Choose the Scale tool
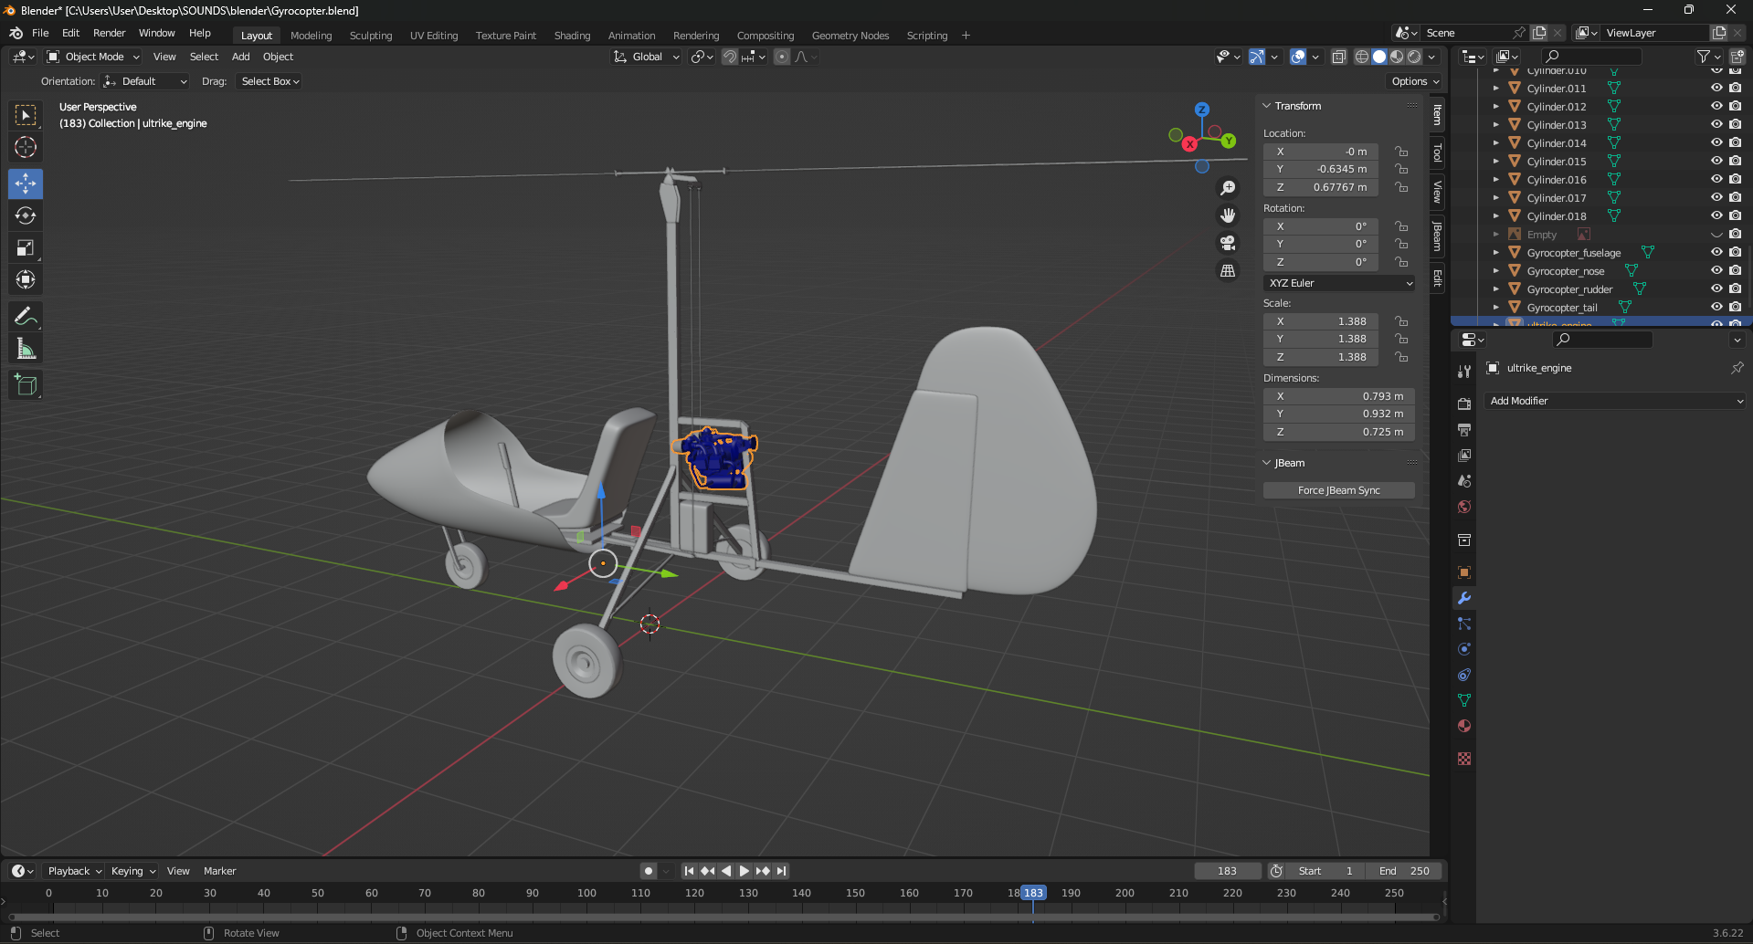 coord(26,247)
